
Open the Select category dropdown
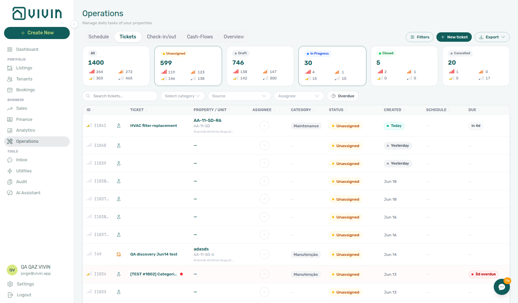pos(182,96)
